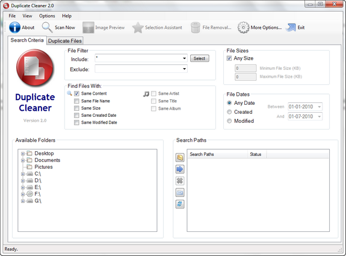Viewport: 346px width, 256px height.
Task: Click the music note icon
Action: pyautogui.click(x=146, y=94)
